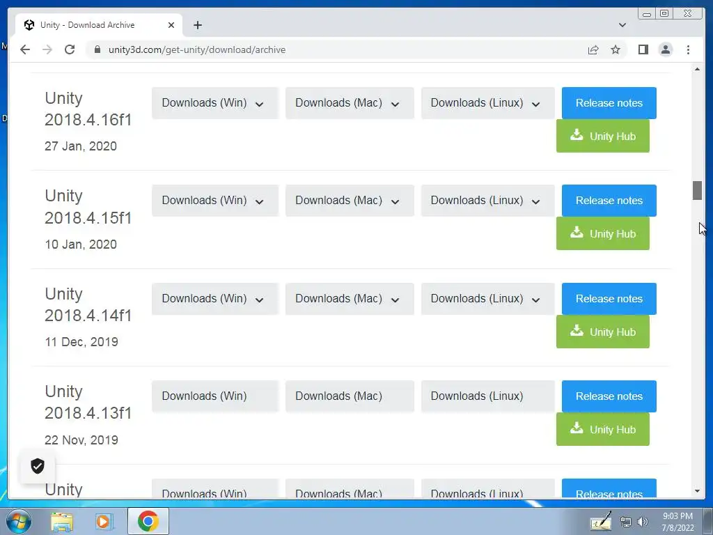Image resolution: width=713 pixels, height=535 pixels.
Task: Click the shield privacy badge icon
Action: point(38,466)
